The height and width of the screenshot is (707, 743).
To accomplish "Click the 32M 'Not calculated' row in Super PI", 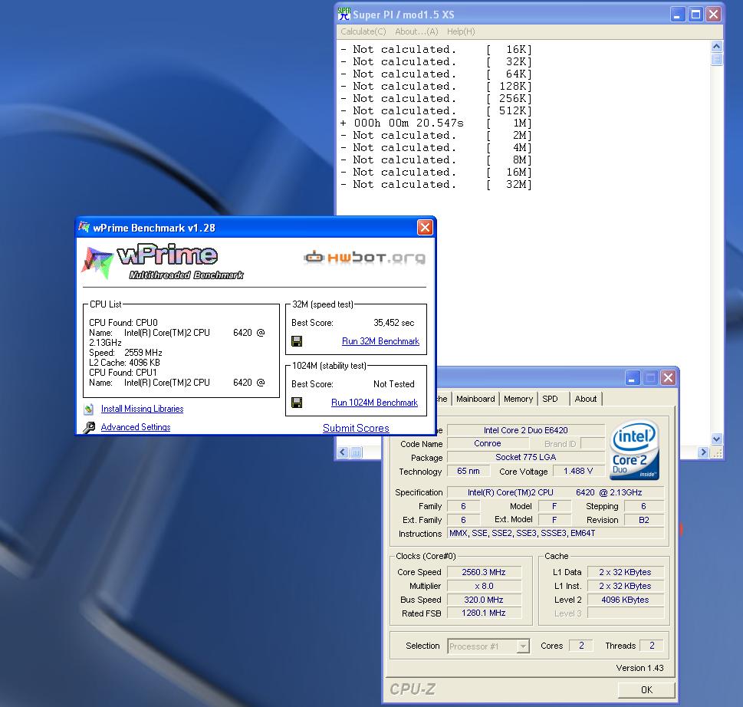I will click(x=436, y=185).
